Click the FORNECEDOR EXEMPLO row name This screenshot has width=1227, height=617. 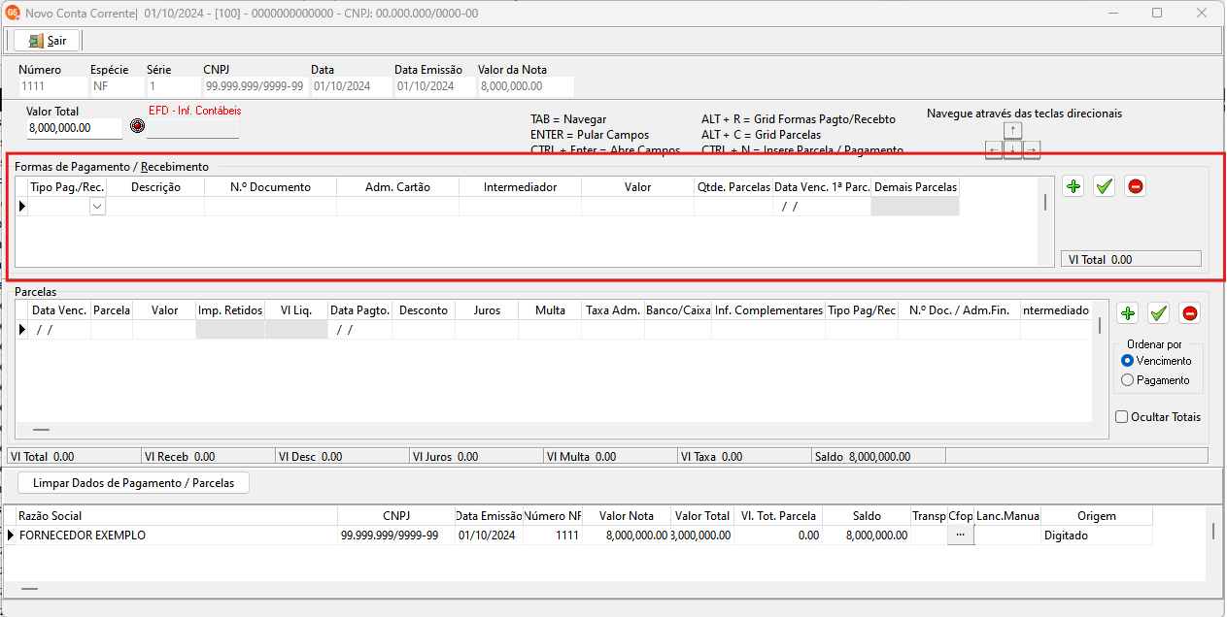pos(83,536)
